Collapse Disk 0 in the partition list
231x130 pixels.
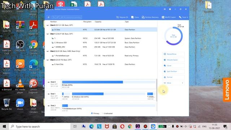point(48,25)
